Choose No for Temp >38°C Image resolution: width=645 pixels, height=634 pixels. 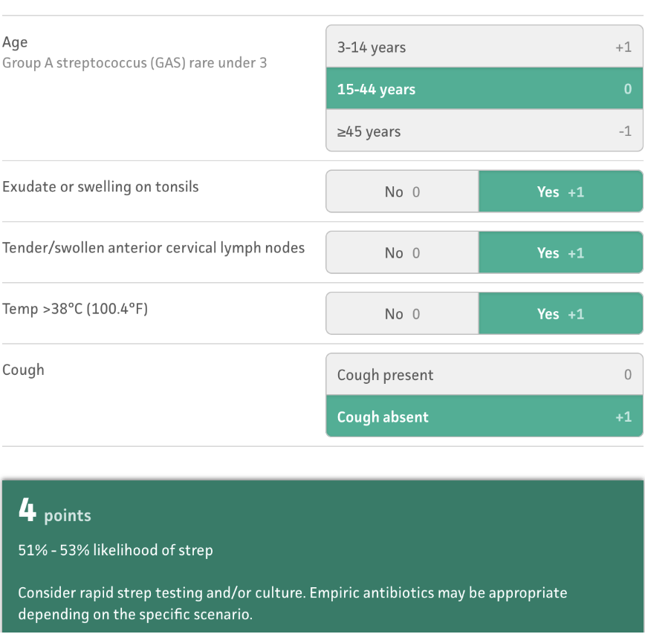pos(402,314)
